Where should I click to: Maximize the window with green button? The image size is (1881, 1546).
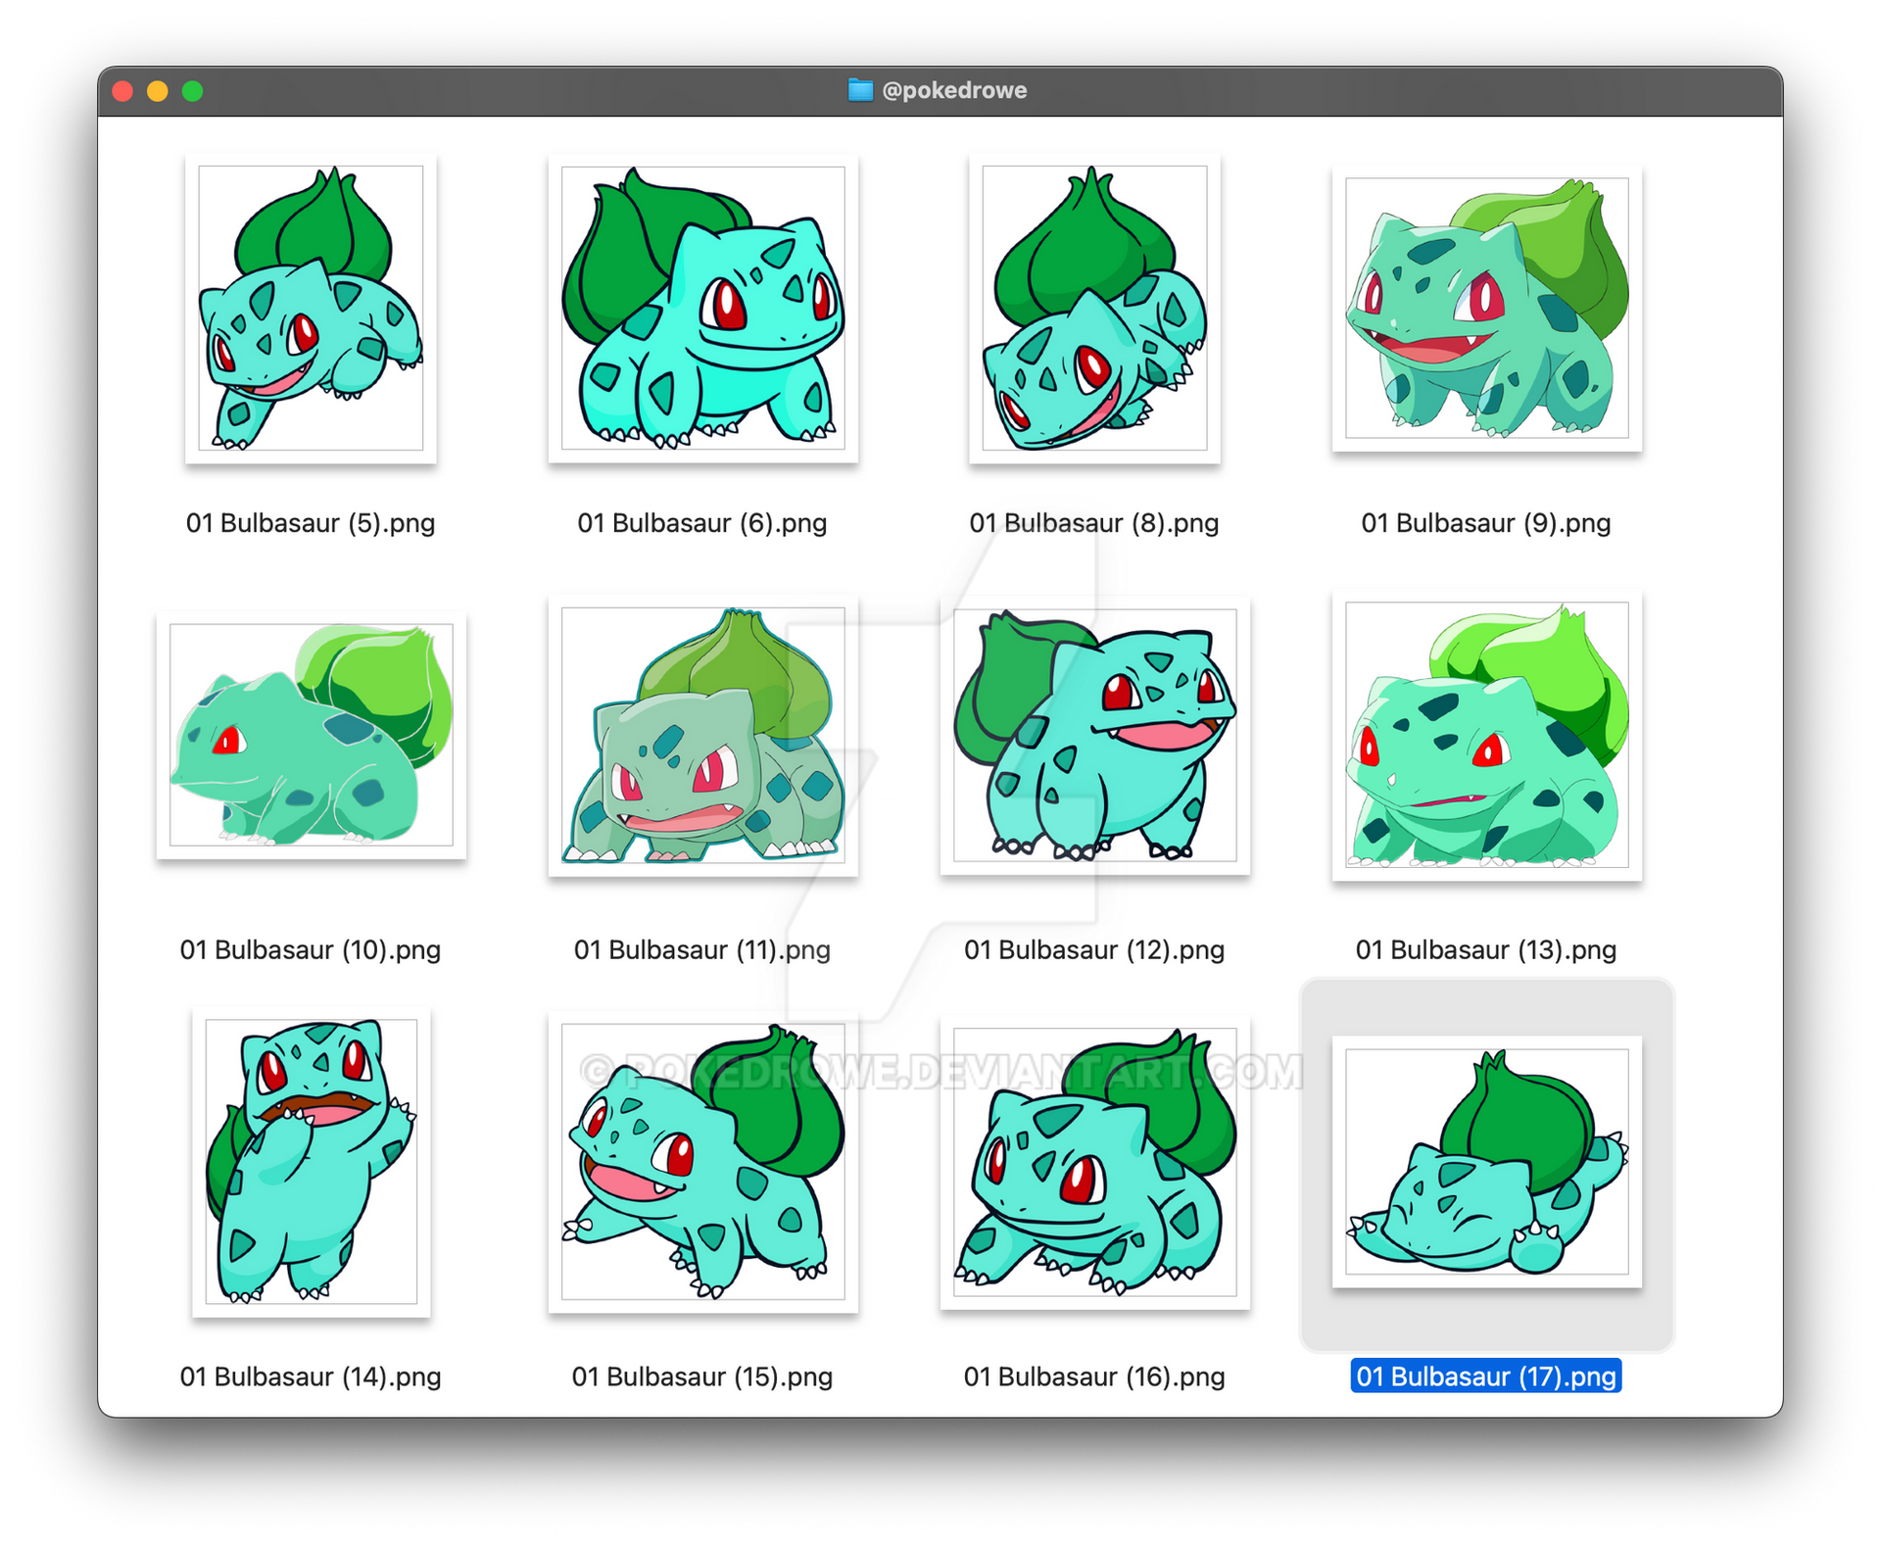click(x=193, y=91)
